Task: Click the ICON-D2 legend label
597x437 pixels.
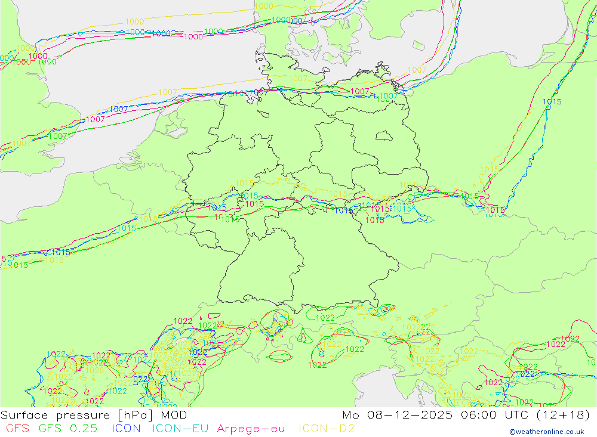Action: pos(327,429)
